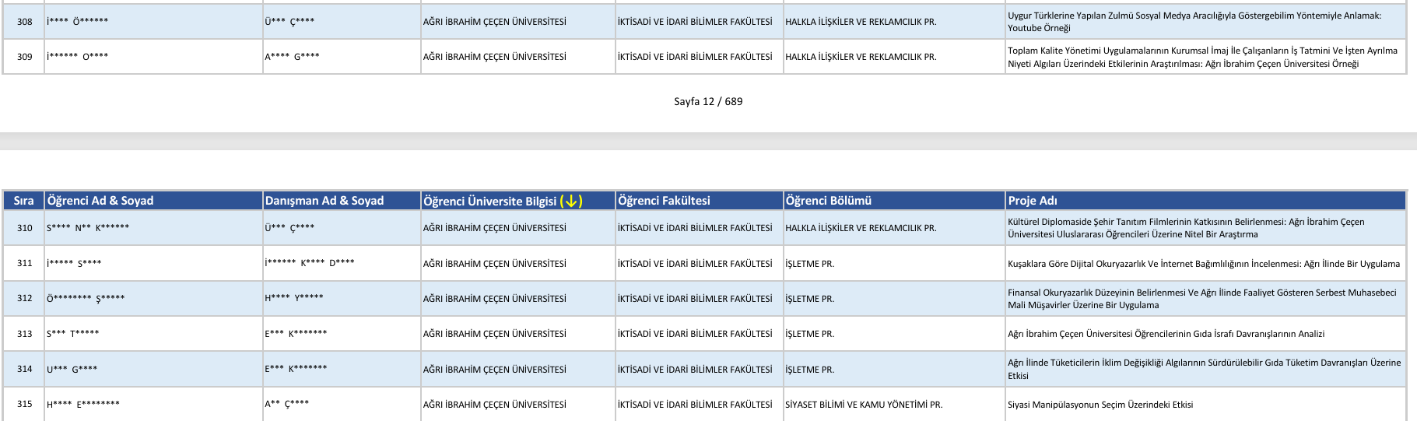Click the Öğrenci Bölümü column header
Screen dimensions: 1417x421
828,201
